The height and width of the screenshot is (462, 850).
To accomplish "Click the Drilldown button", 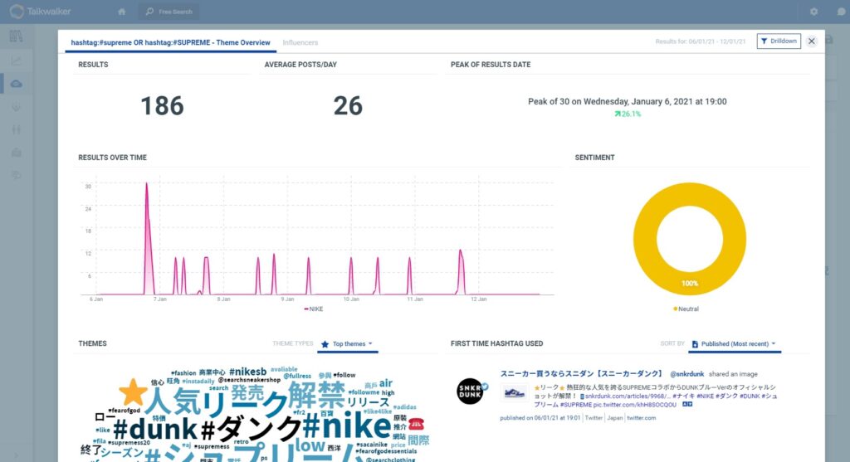I will [778, 41].
